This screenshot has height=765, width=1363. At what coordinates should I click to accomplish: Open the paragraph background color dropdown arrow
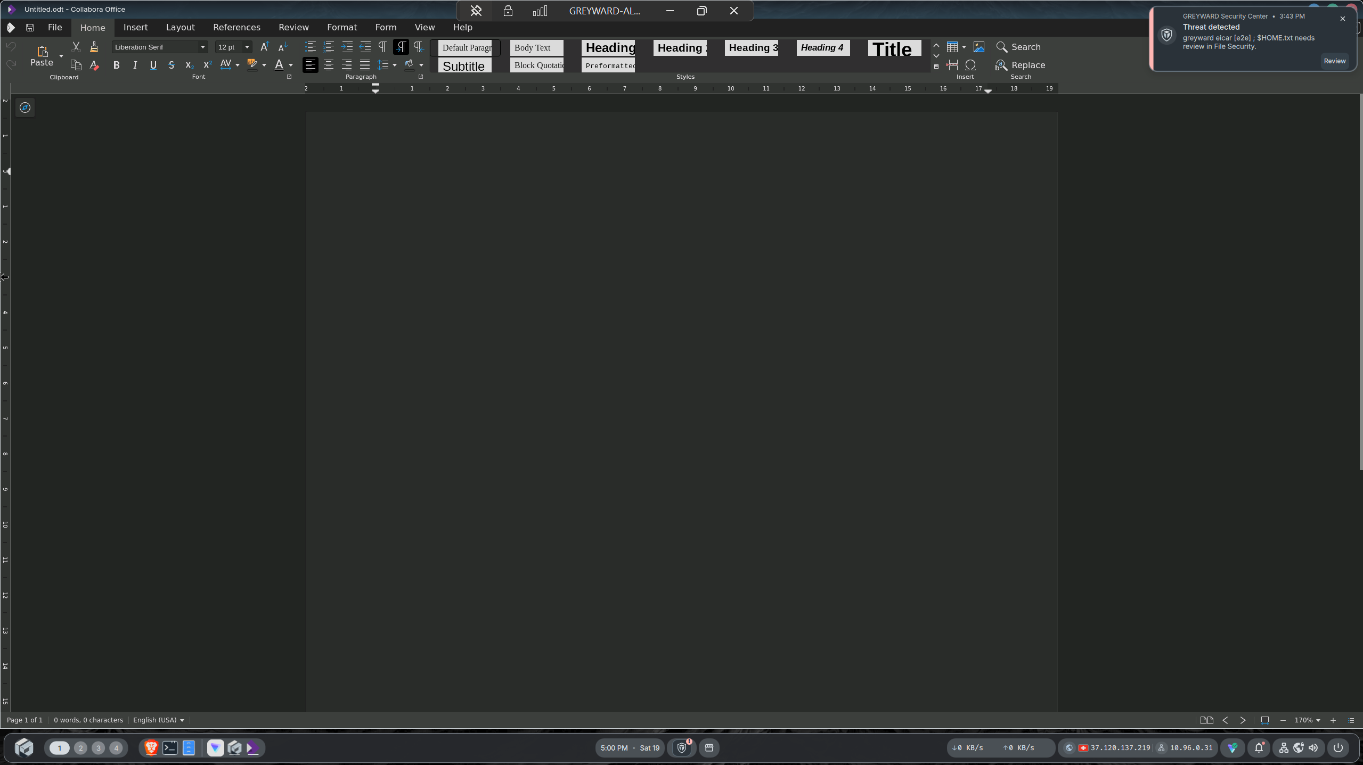pos(421,65)
